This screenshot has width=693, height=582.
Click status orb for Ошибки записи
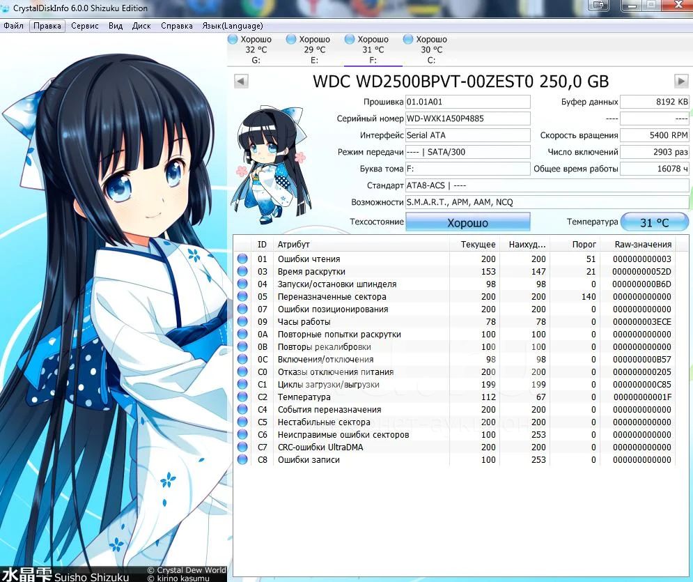[242, 459]
